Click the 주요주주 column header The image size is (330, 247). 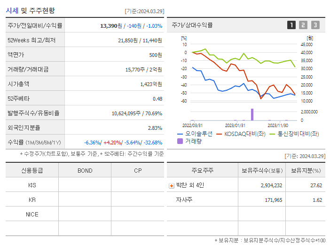click(203, 170)
